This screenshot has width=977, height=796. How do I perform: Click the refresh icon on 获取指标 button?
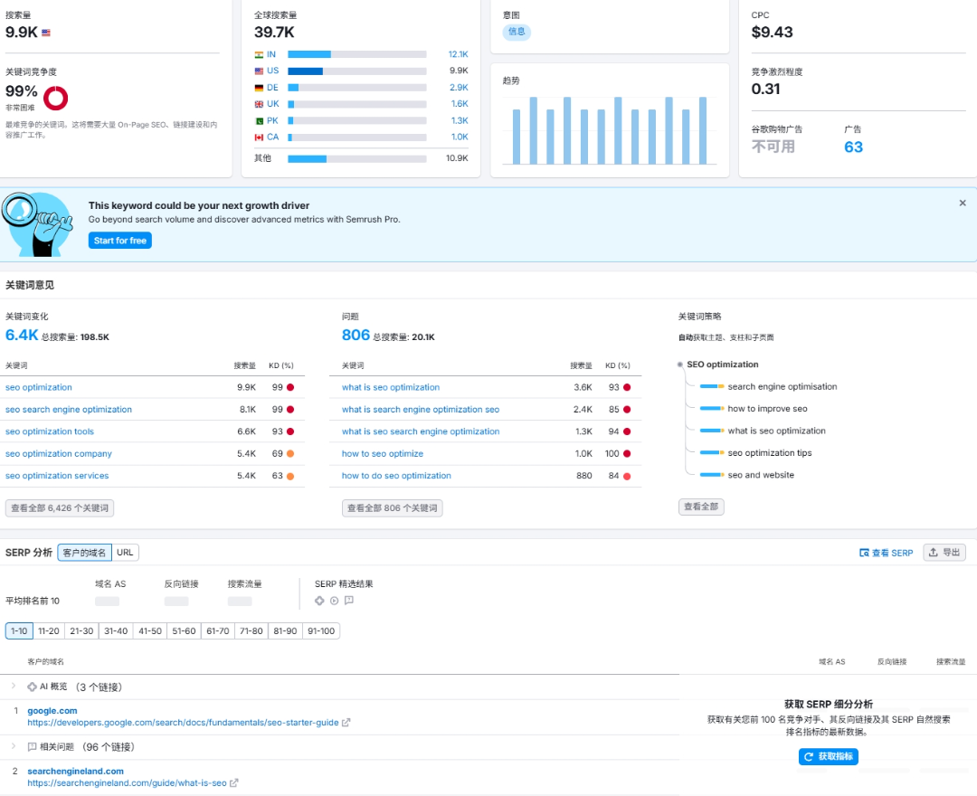point(808,757)
